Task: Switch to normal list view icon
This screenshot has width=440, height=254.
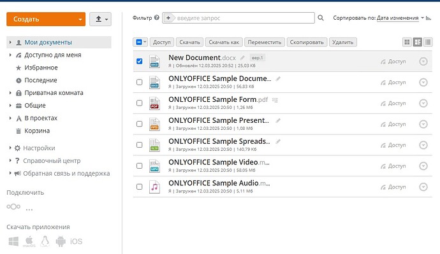Action: 417,42
